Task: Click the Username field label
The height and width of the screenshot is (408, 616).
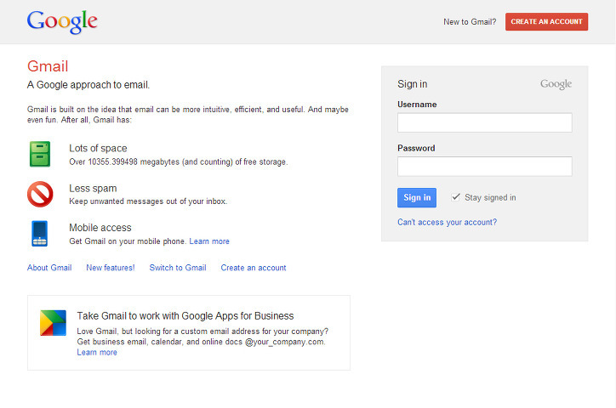Action: click(417, 105)
